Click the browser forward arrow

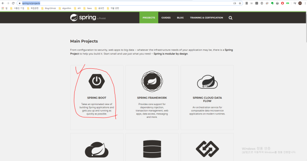tap(8, 3)
